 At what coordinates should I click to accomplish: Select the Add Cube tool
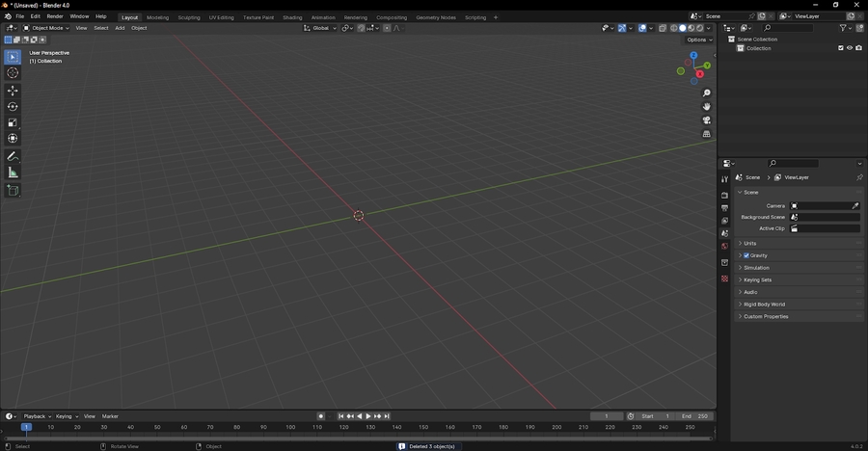pyautogui.click(x=13, y=191)
